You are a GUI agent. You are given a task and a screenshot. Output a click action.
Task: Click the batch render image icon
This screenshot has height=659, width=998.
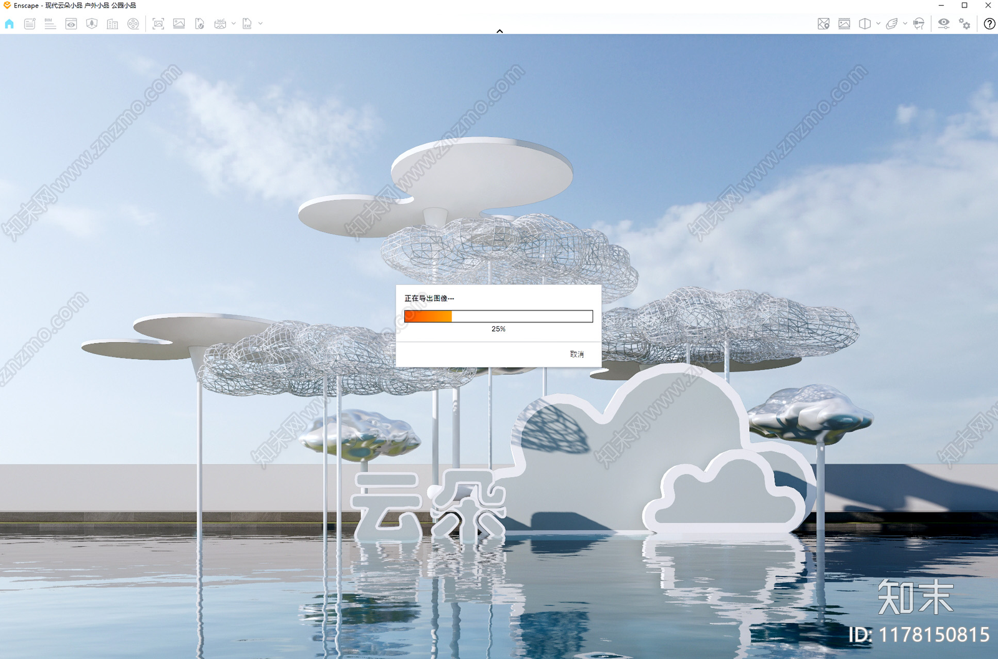point(179,24)
